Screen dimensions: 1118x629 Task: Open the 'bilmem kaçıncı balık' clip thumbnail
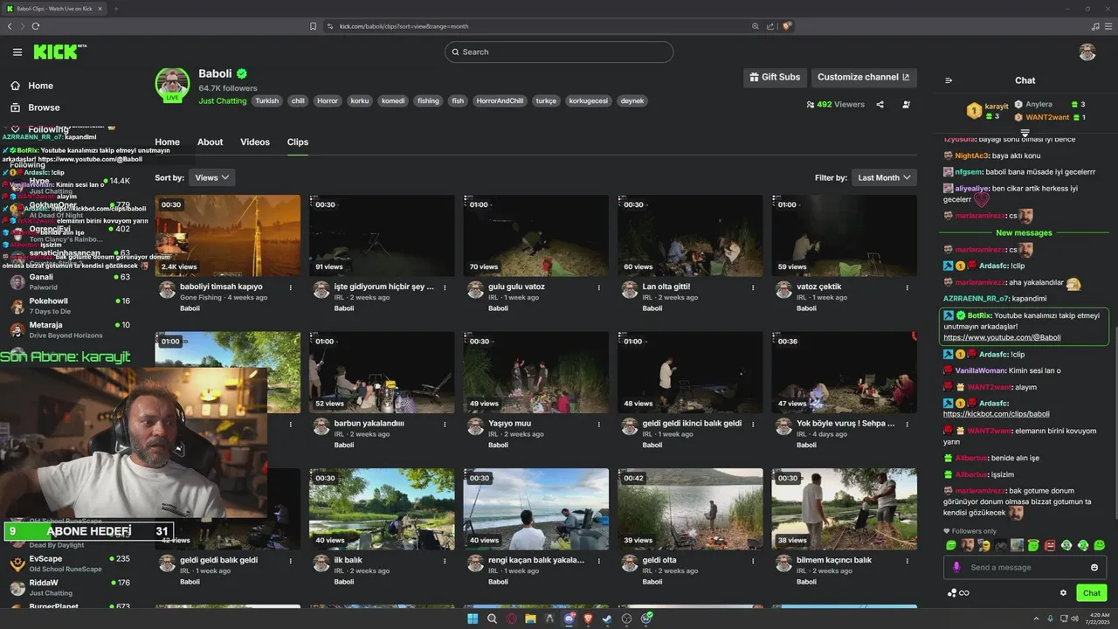[x=844, y=508]
